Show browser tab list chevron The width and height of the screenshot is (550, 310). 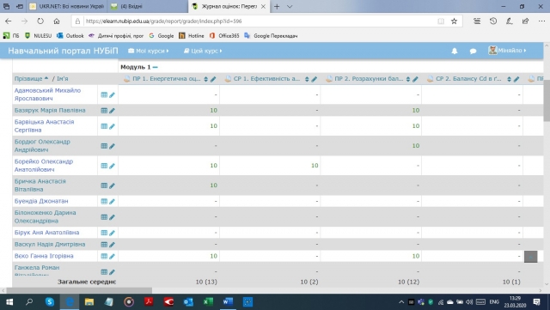tap(290, 6)
